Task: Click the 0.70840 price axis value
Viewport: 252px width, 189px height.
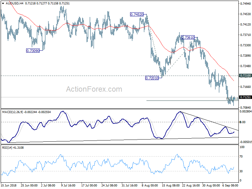Action: point(245,107)
